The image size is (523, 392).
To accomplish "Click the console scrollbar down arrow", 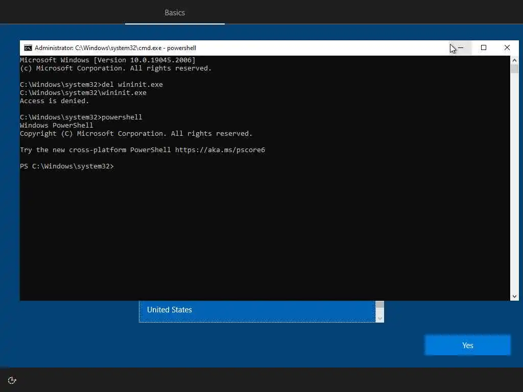I will (514, 297).
